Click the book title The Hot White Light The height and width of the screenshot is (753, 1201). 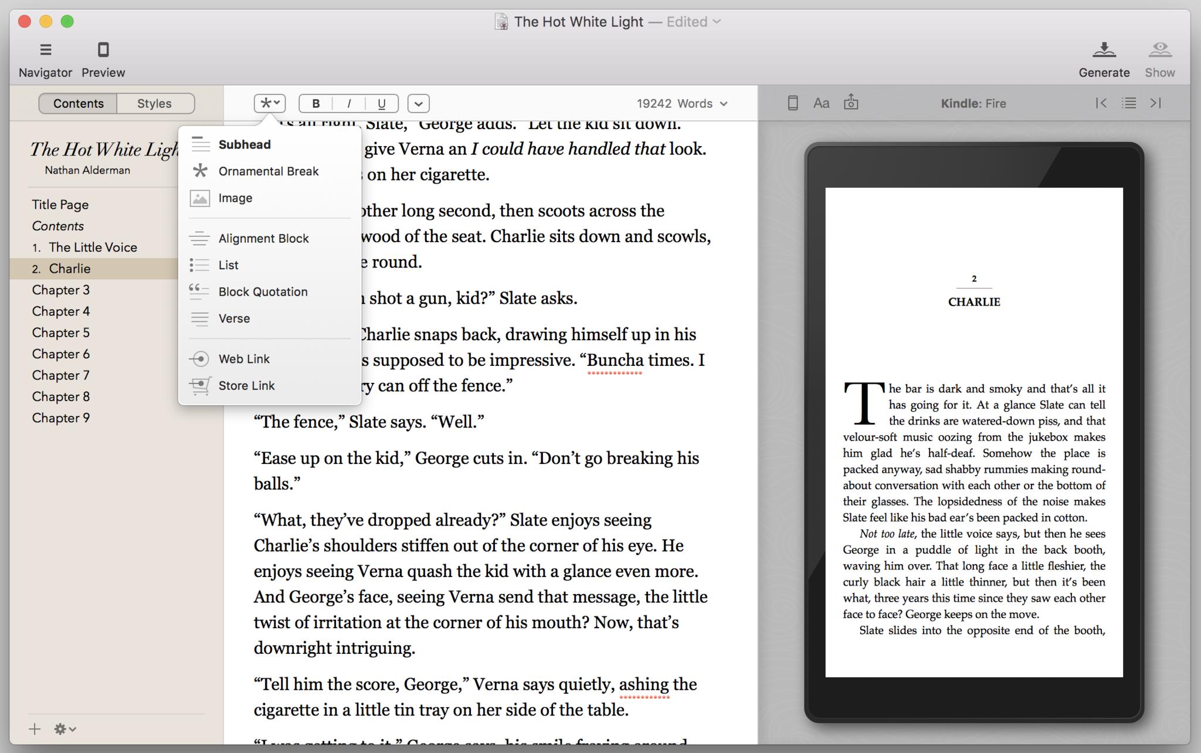pos(104,150)
